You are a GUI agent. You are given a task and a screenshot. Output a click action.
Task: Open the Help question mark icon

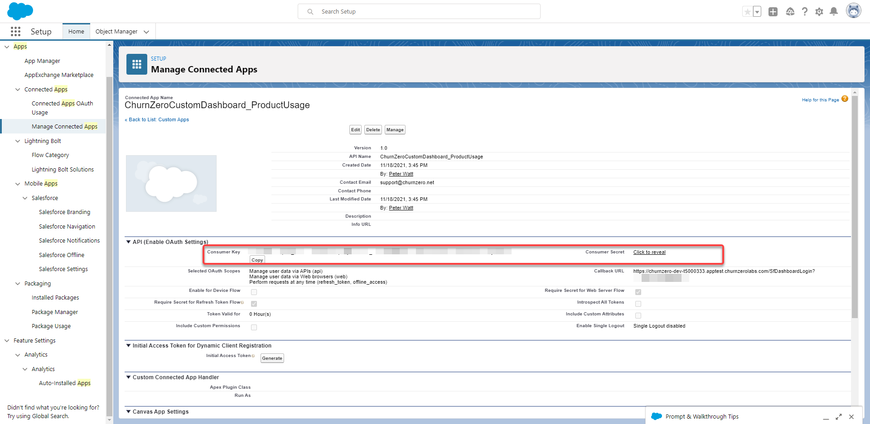[805, 12]
